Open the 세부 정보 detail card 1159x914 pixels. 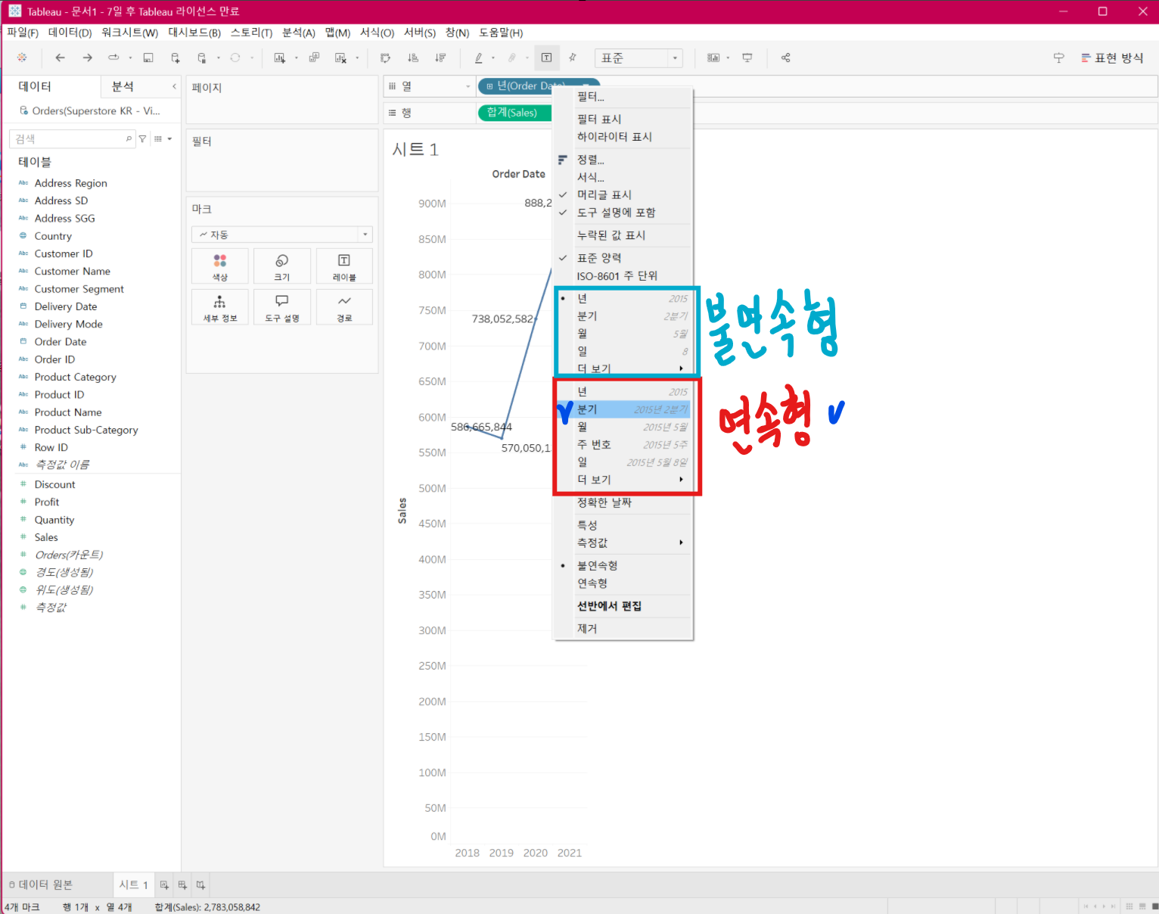220,307
